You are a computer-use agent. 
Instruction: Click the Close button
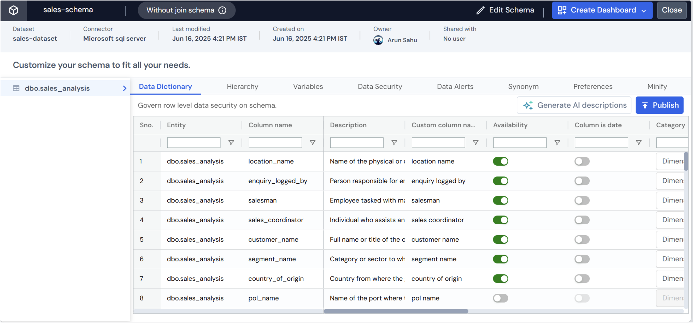tap(671, 10)
